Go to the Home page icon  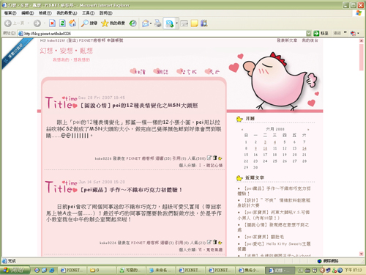coord(72,23)
